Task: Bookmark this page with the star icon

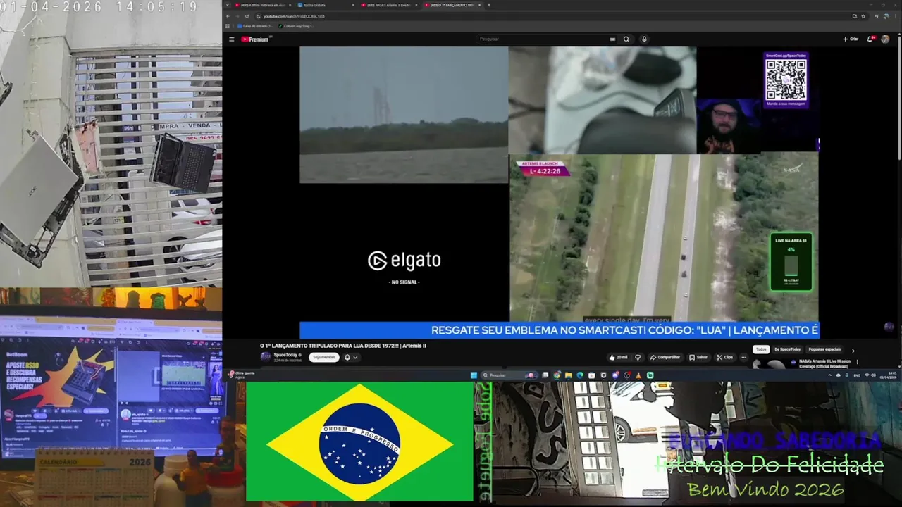Action: [863, 16]
